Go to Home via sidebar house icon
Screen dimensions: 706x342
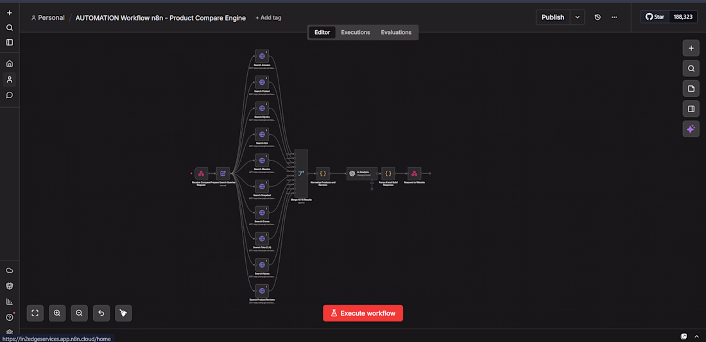pyautogui.click(x=10, y=64)
